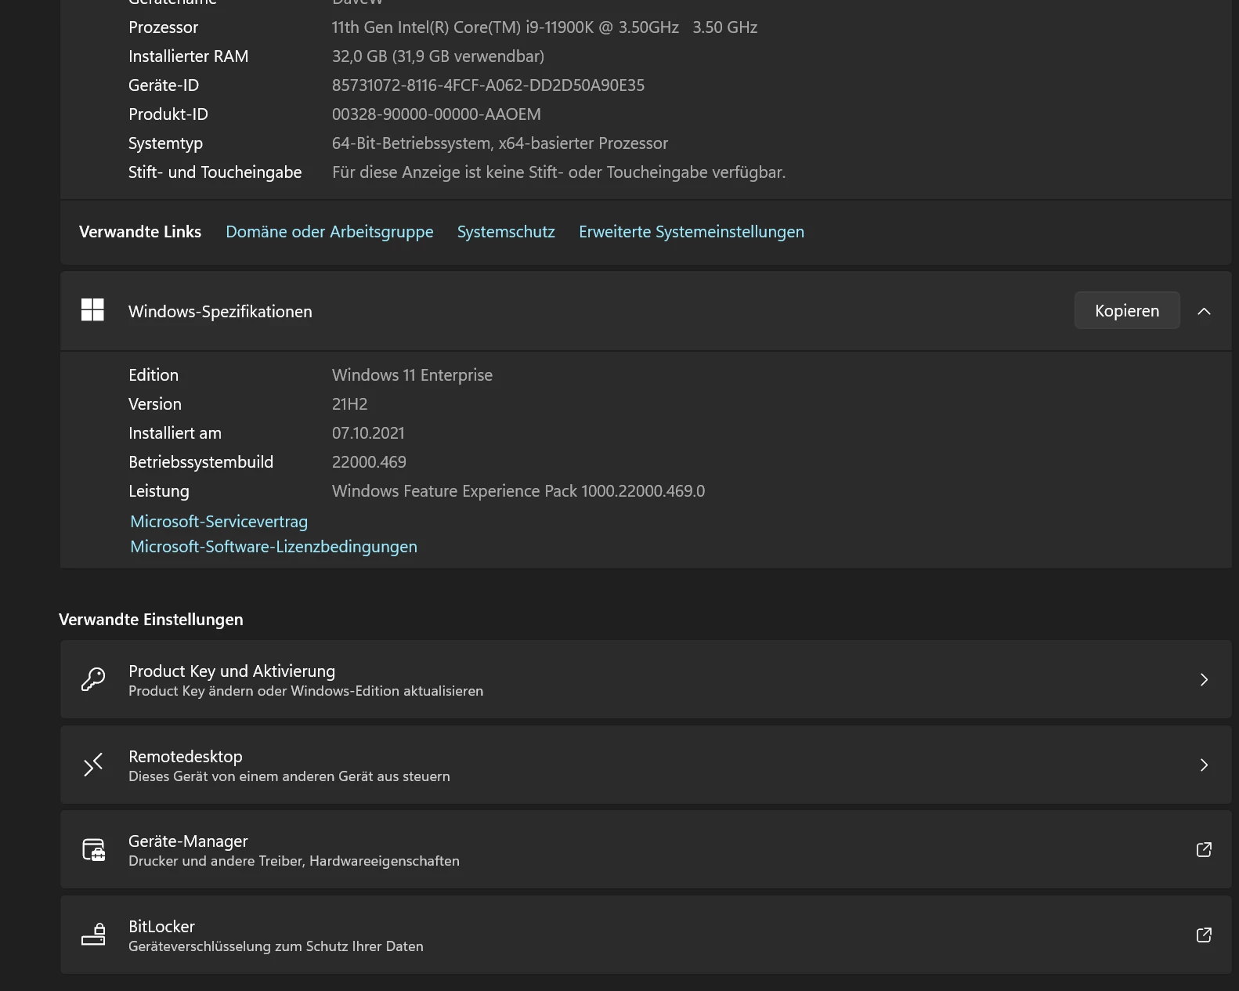Screen dimensions: 1239x991
Task: Open the Systemschutz link
Action: pyautogui.click(x=506, y=232)
